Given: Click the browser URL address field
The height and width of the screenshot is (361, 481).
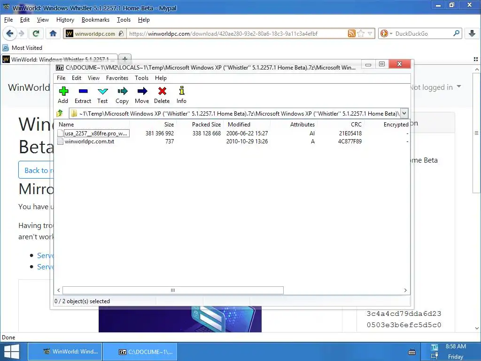Looking at the screenshot, I should 237,33.
